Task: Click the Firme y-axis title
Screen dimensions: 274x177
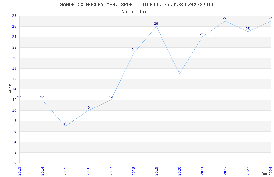Action: pyautogui.click(x=9, y=90)
